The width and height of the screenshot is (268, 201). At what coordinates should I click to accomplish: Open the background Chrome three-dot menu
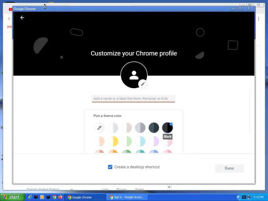(259, 19)
